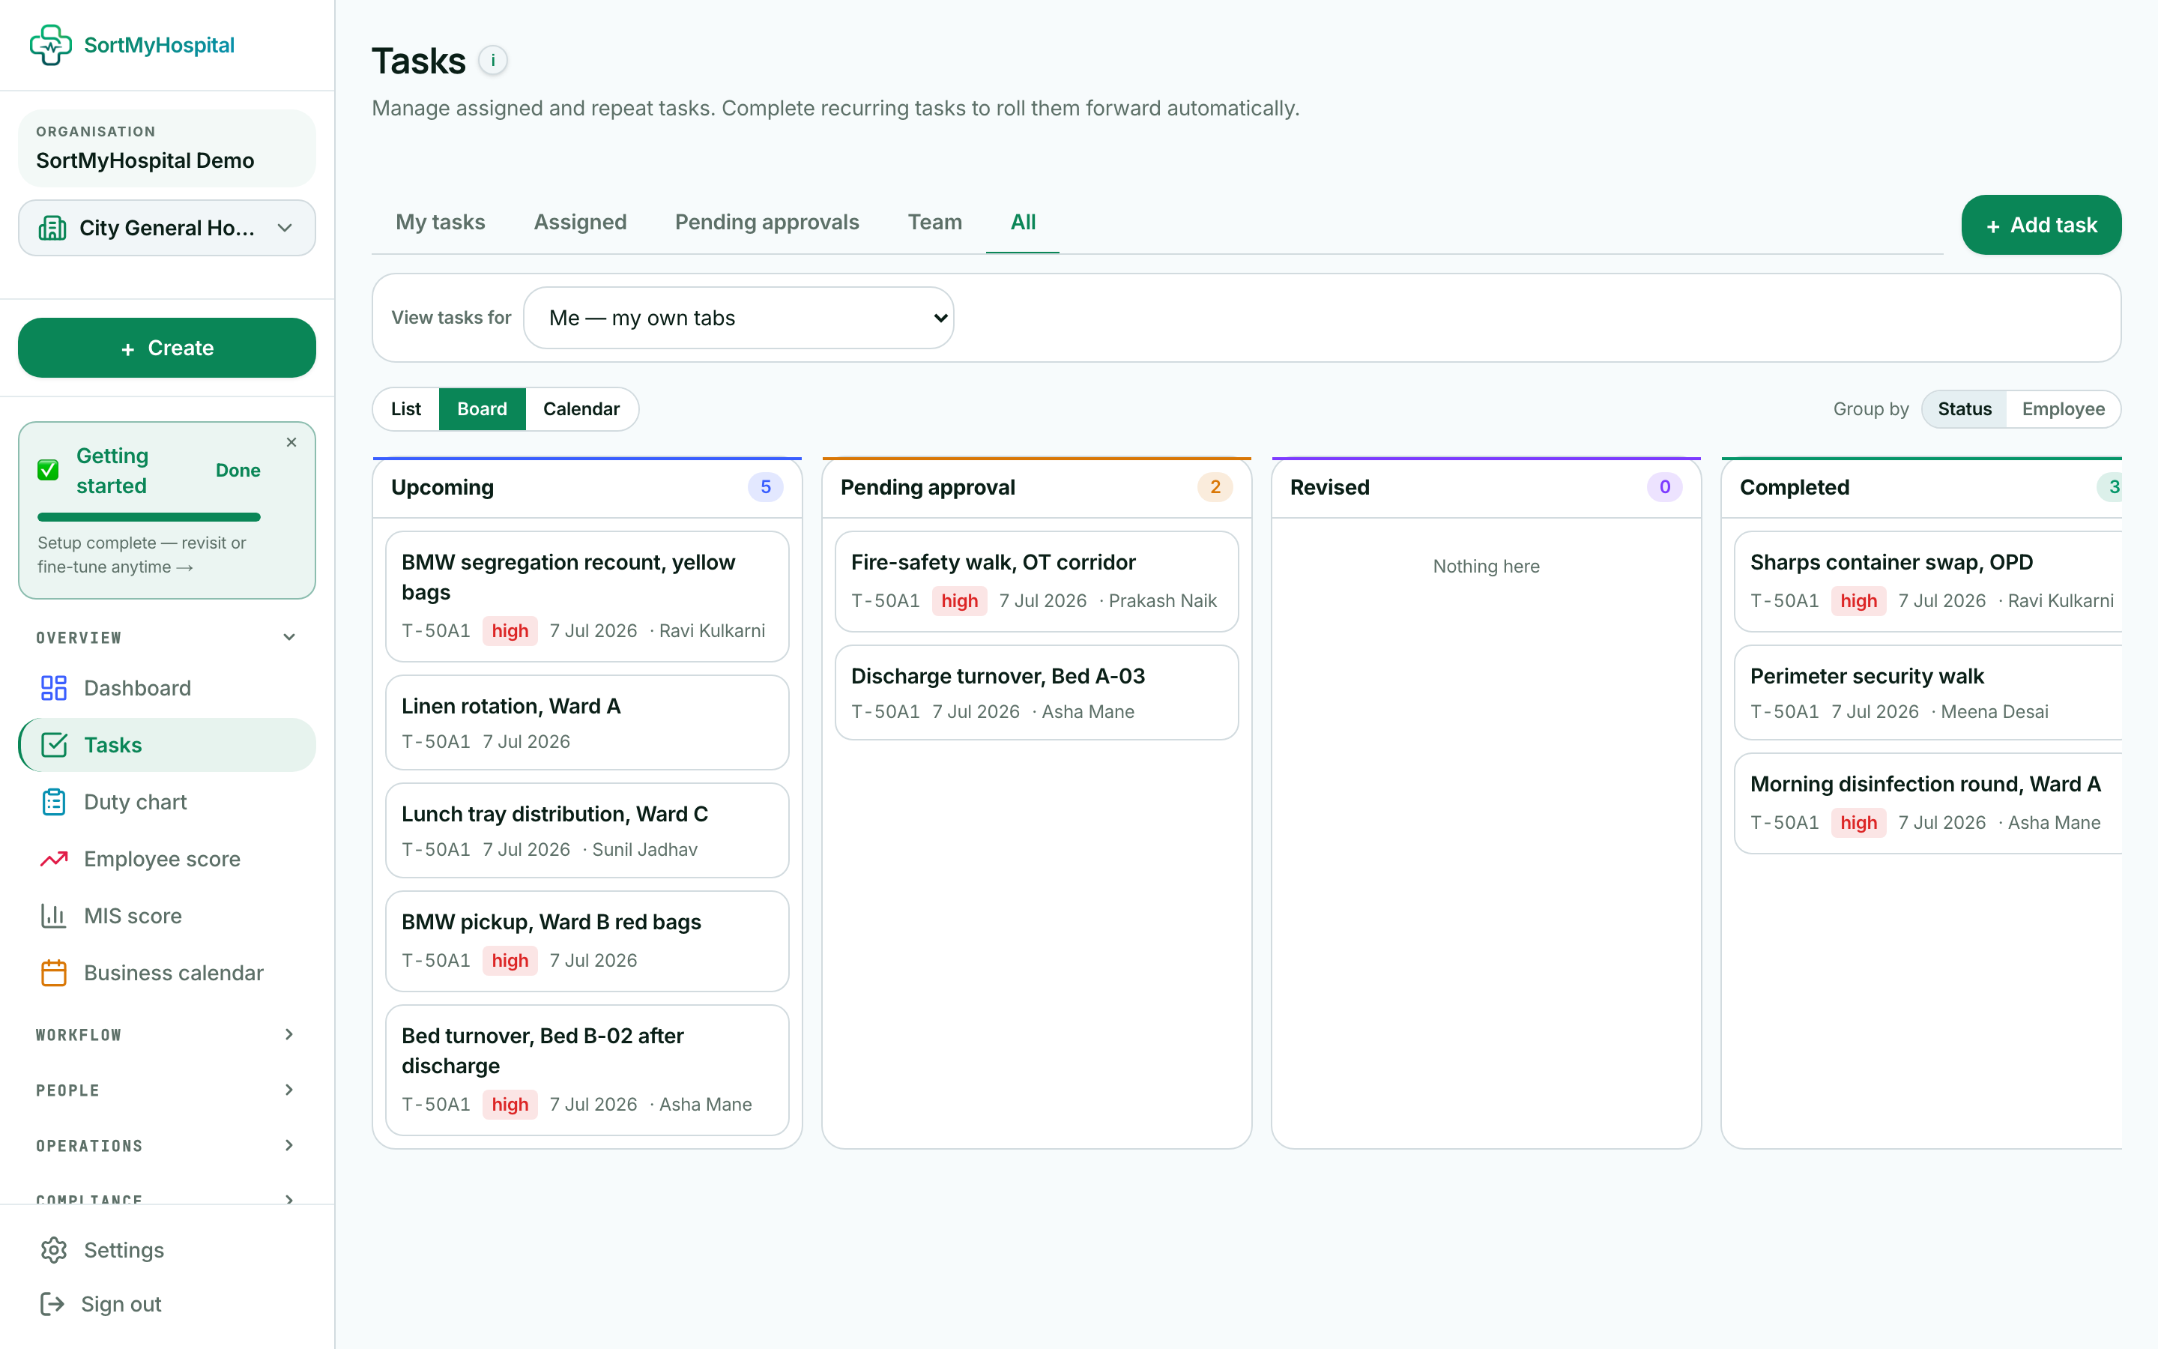Click the Sign out arrow icon
This screenshot has width=2158, height=1349.
tap(52, 1304)
